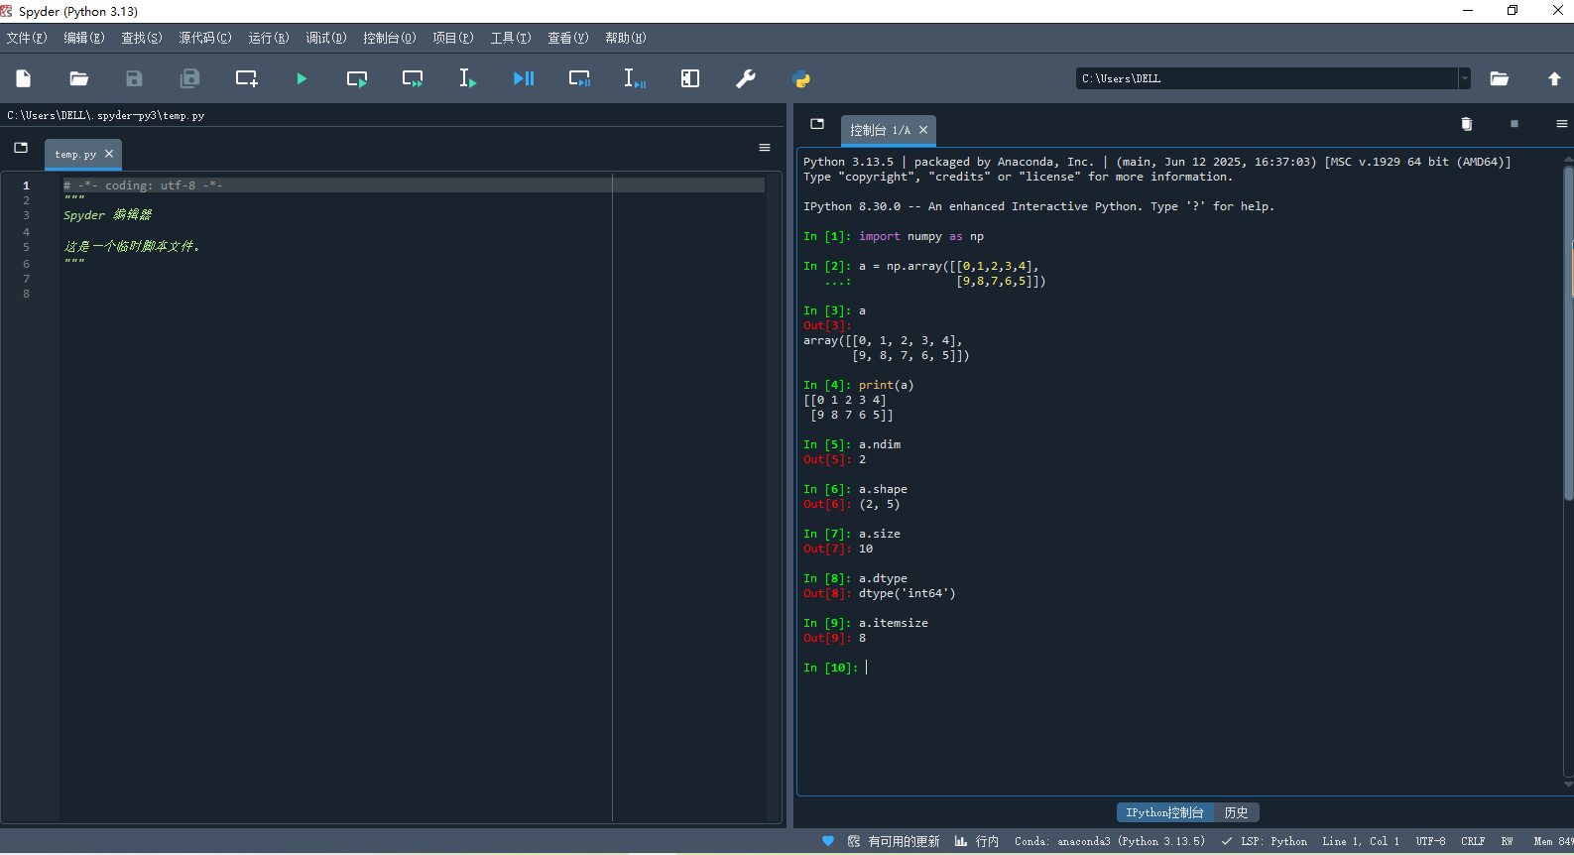The image size is (1574, 855).
Task: Click the Conda: anaconda3 environment status
Action: pyautogui.click(x=1110, y=841)
